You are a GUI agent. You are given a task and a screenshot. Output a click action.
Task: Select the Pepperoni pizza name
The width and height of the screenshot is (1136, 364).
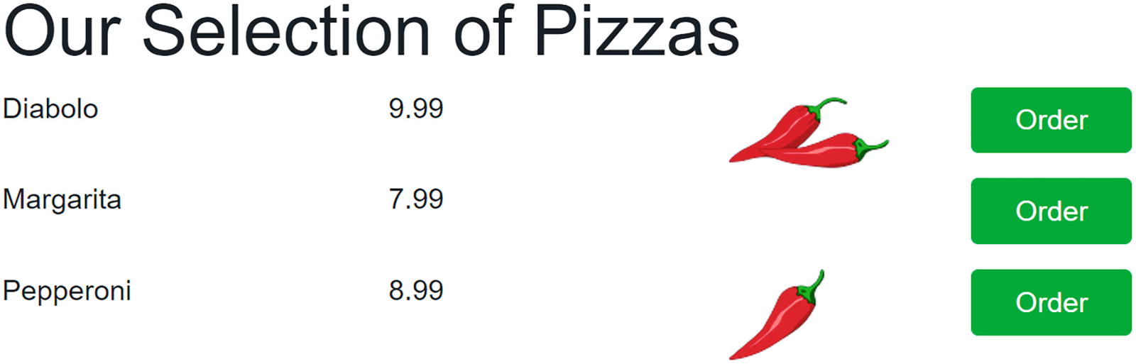[x=67, y=291]
